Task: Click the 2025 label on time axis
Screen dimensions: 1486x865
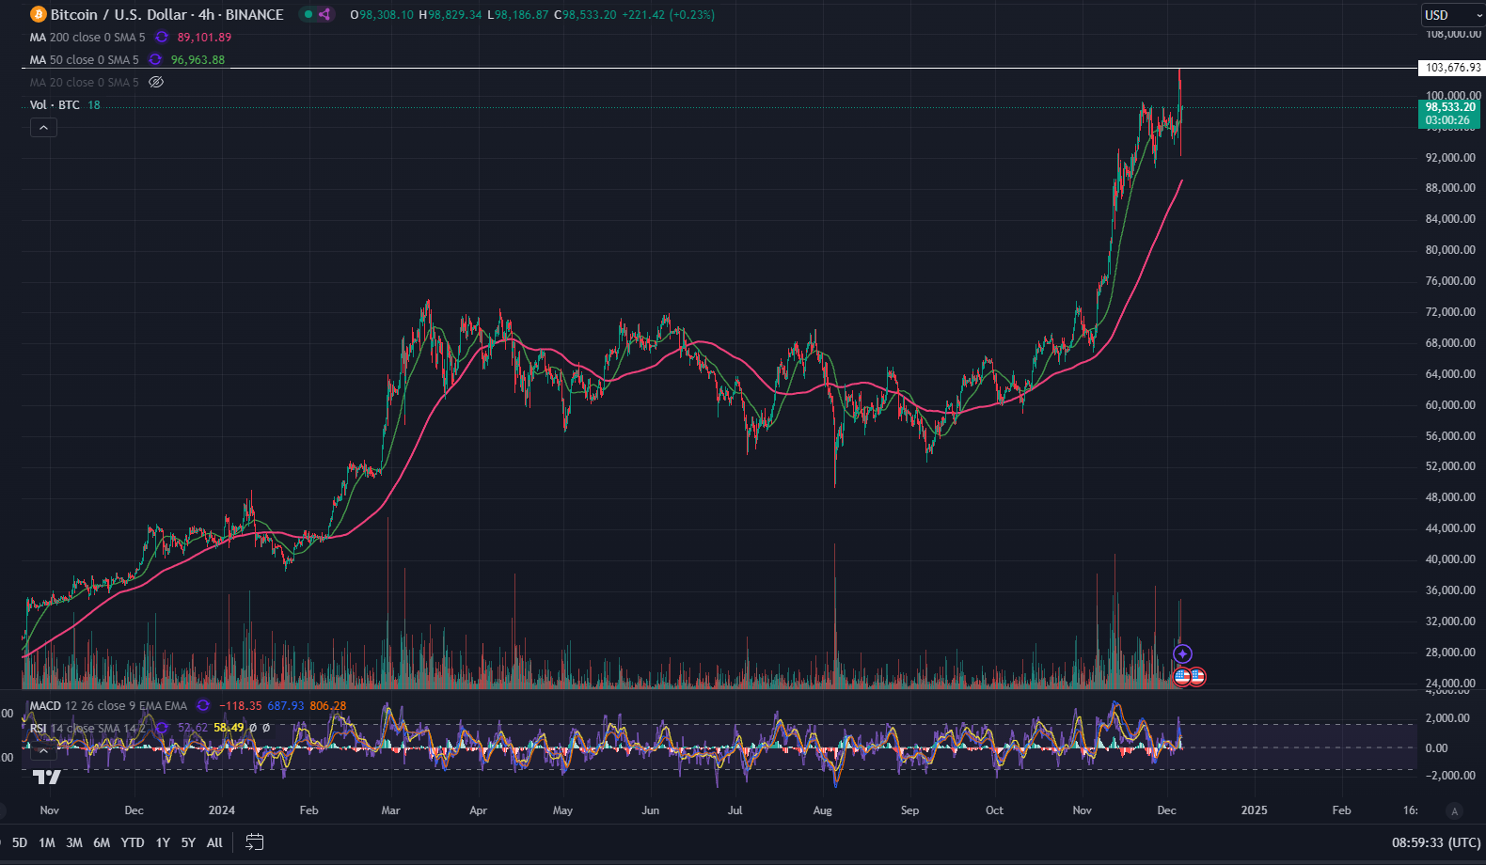Action: pos(1254,810)
